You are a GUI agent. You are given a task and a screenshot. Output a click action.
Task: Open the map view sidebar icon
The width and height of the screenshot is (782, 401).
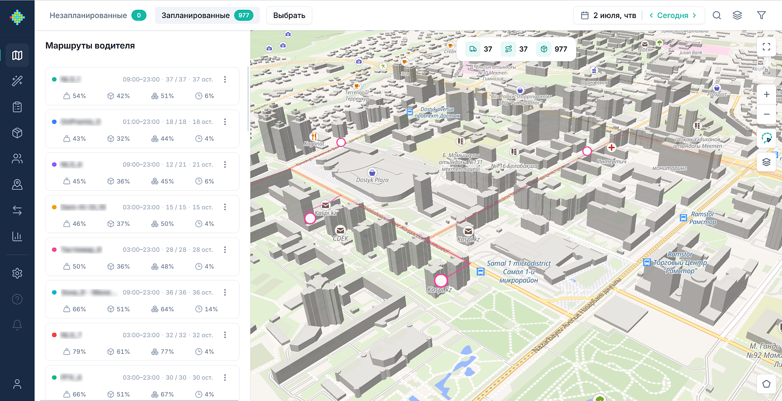point(17,55)
